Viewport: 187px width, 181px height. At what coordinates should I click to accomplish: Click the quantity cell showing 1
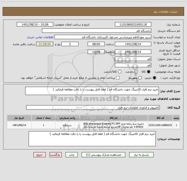(44, 125)
